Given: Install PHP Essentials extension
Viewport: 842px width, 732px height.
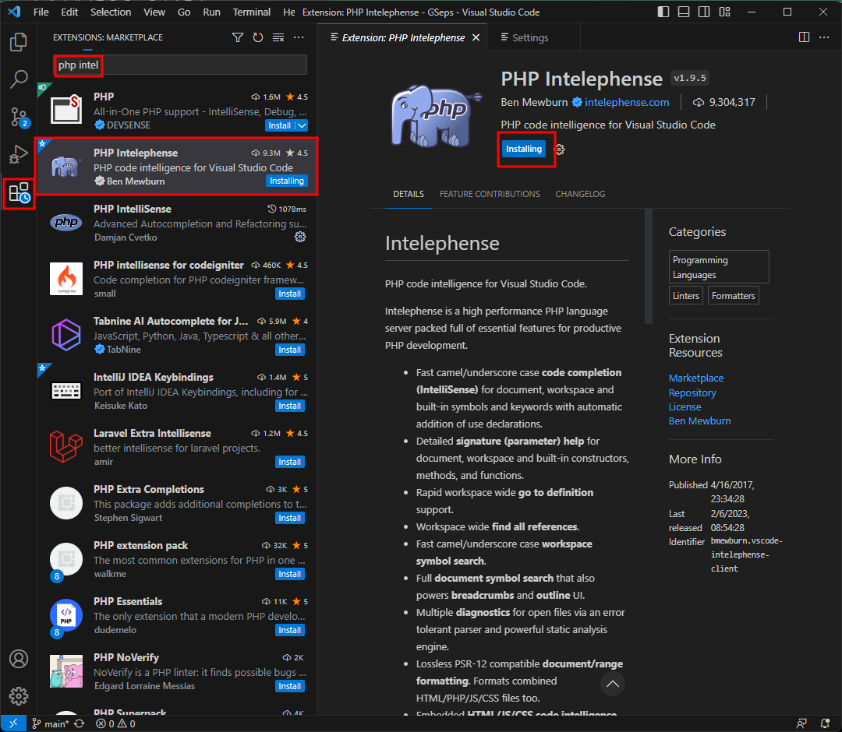Looking at the screenshot, I should coord(290,630).
